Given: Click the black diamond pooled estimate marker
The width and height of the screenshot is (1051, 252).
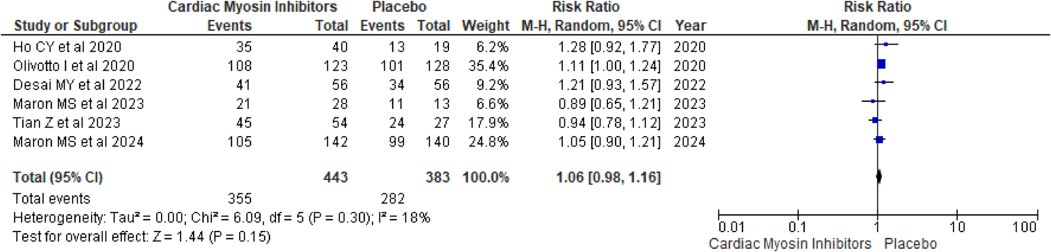Looking at the screenshot, I should pos(879,176).
